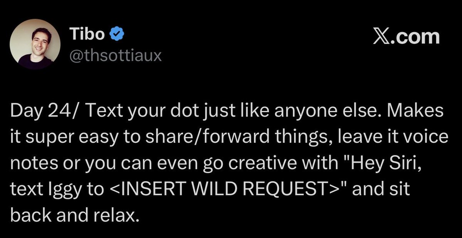Click the X logo glyph
The width and height of the screenshot is (462, 238).
(382, 37)
